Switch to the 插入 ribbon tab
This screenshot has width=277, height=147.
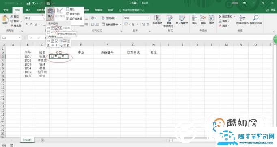point(28,10)
